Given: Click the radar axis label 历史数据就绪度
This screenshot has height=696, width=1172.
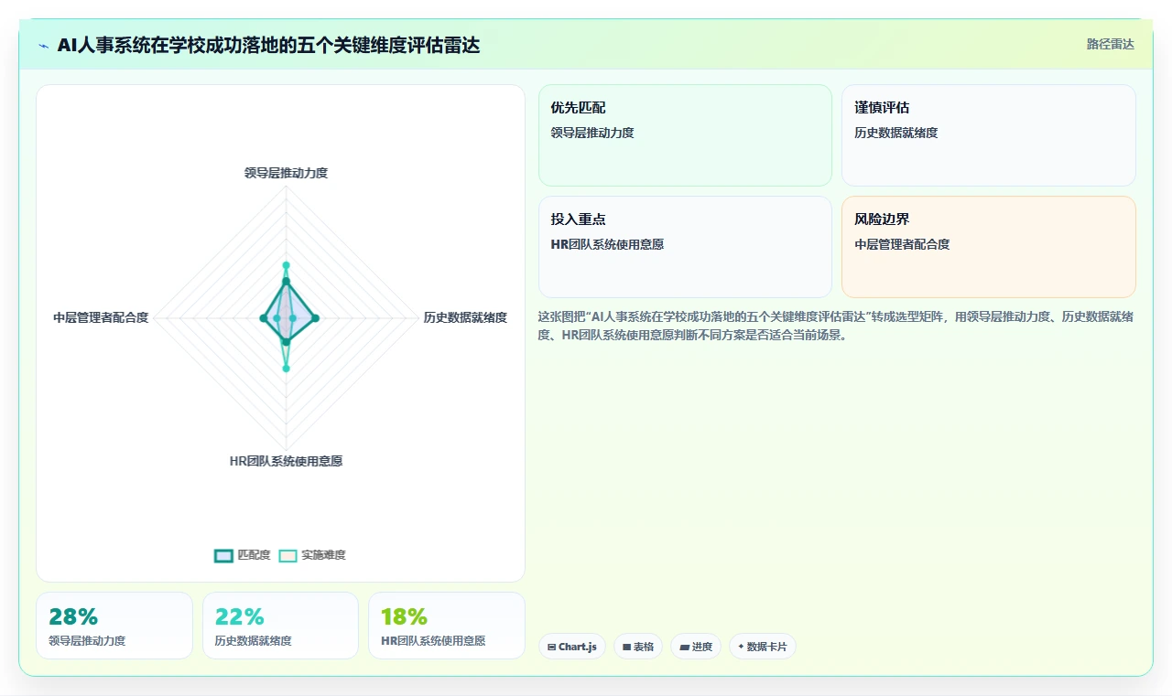Looking at the screenshot, I should pyautogui.click(x=465, y=318).
